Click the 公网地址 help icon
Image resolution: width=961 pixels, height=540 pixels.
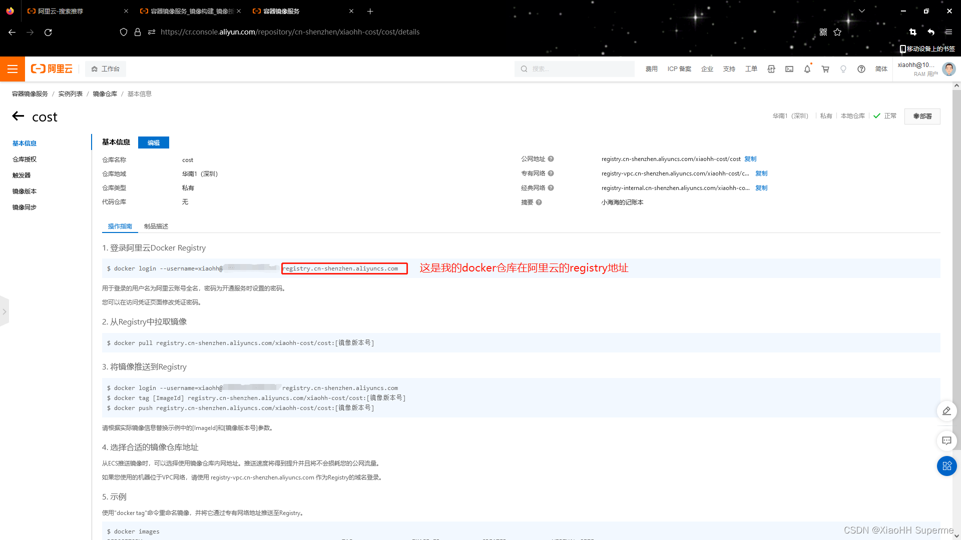[551, 159]
